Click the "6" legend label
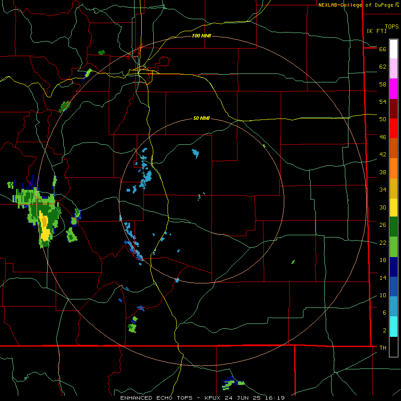This screenshot has height=401, width=401. coord(385,313)
